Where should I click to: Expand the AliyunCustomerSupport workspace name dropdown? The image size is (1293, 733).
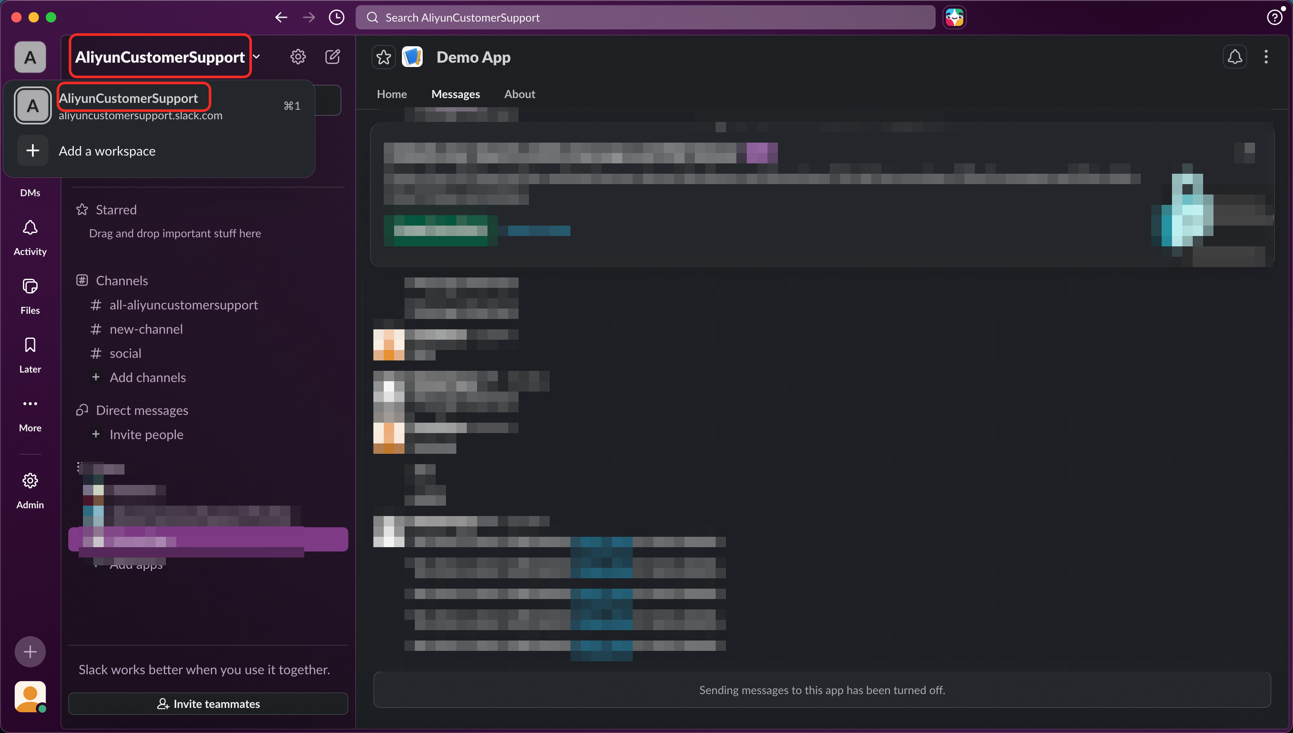[168, 57]
